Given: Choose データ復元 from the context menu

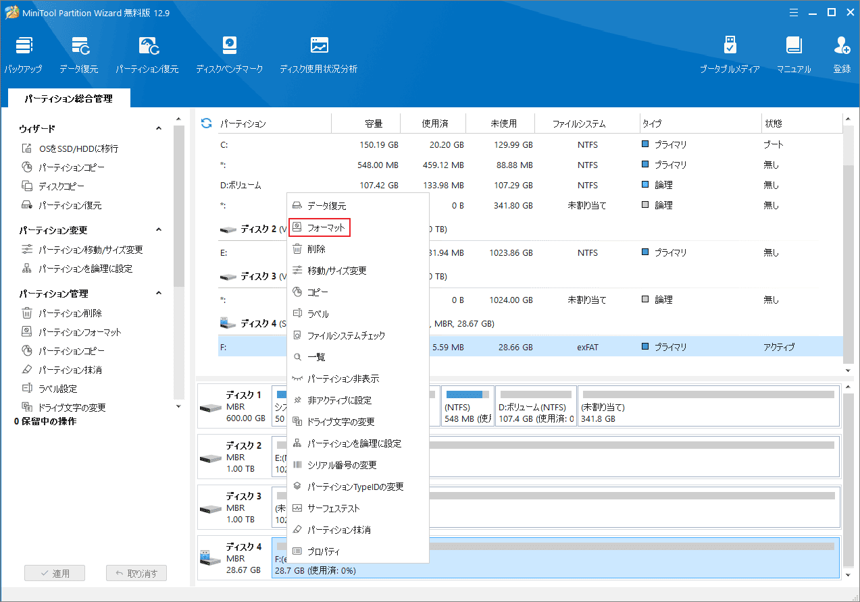Looking at the screenshot, I should tap(358, 206).
